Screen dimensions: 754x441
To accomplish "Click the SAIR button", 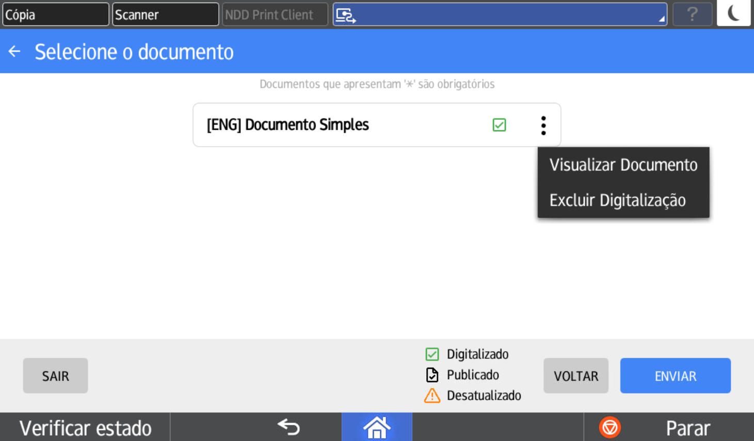I will pyautogui.click(x=55, y=376).
